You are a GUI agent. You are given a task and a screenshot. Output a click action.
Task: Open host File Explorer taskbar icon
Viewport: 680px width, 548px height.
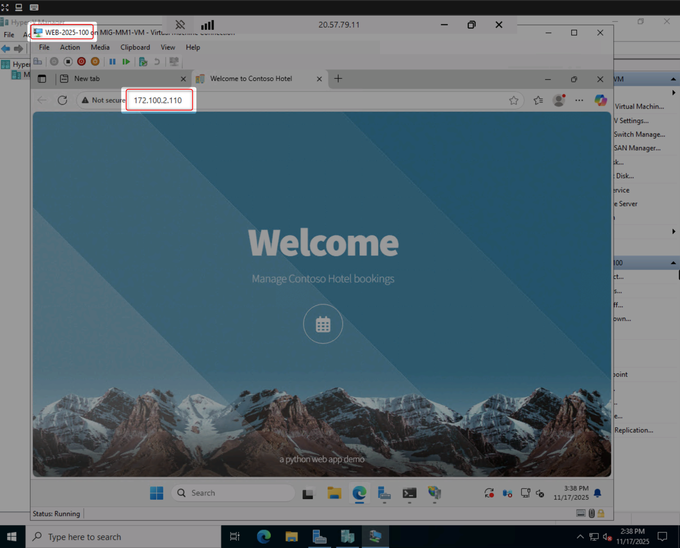click(x=291, y=537)
